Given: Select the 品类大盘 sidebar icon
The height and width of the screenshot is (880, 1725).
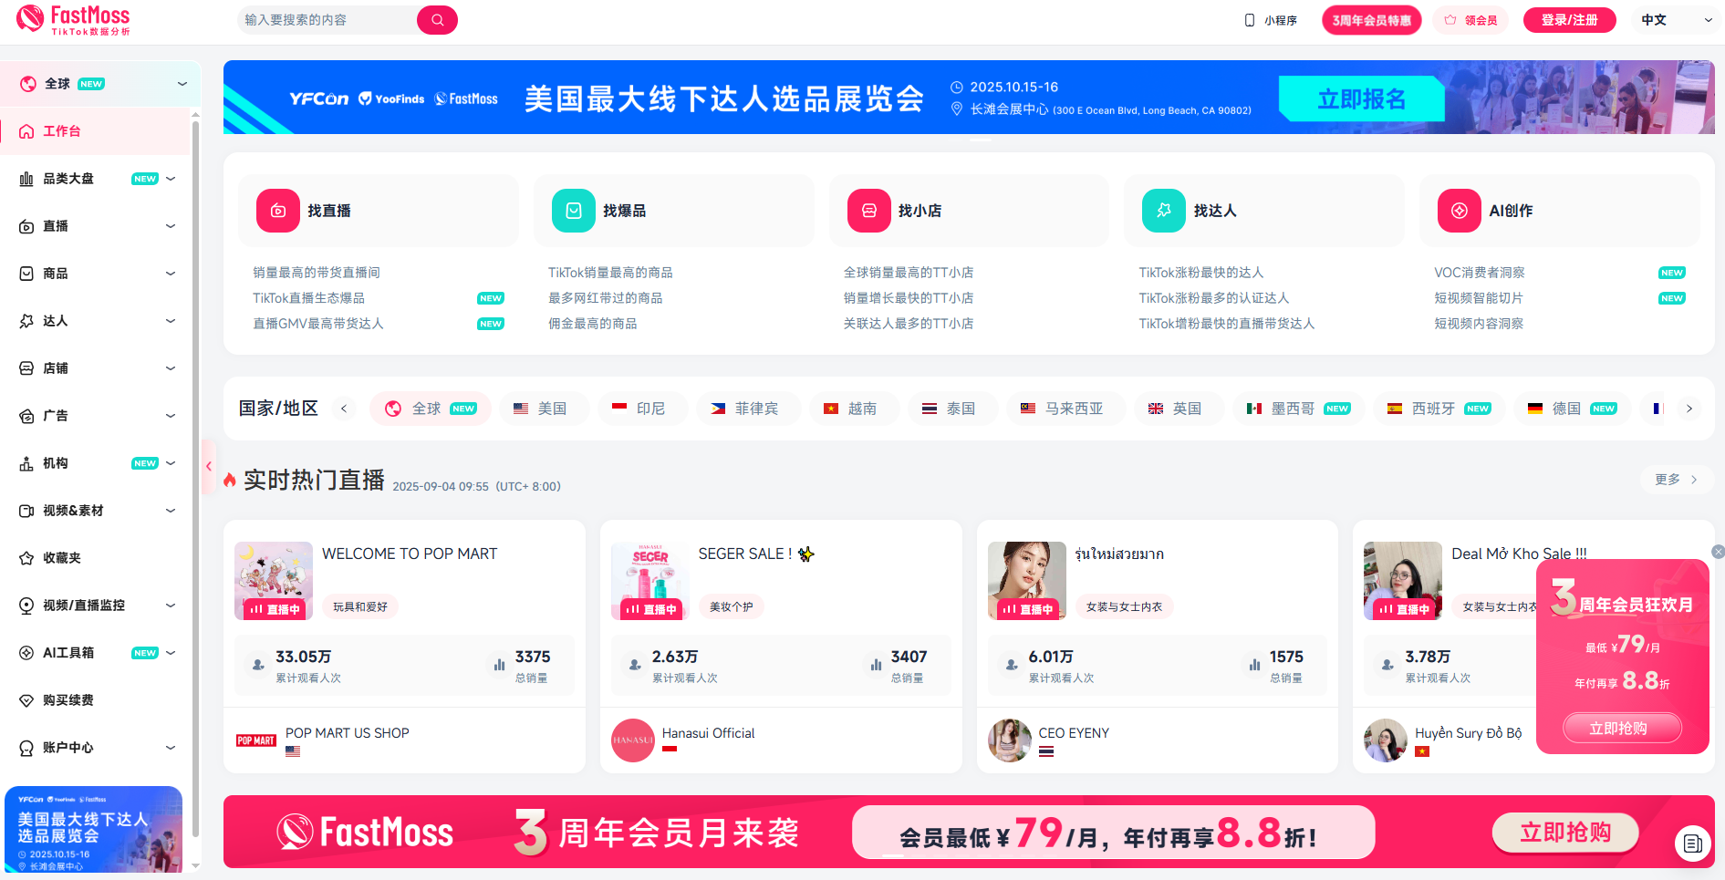Looking at the screenshot, I should [26, 178].
